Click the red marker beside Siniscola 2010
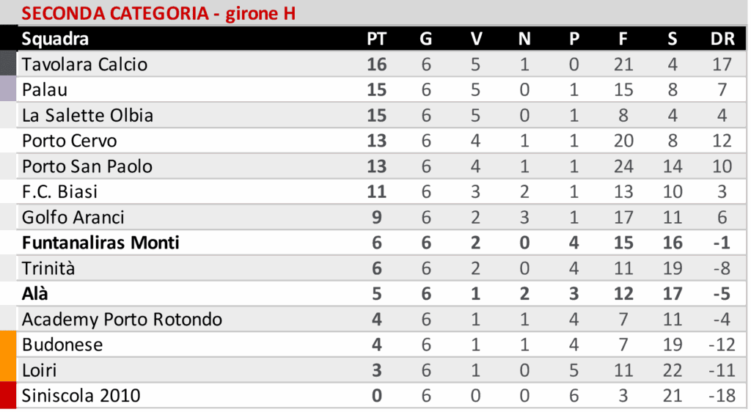Screen dimensions: 751x412 8,396
